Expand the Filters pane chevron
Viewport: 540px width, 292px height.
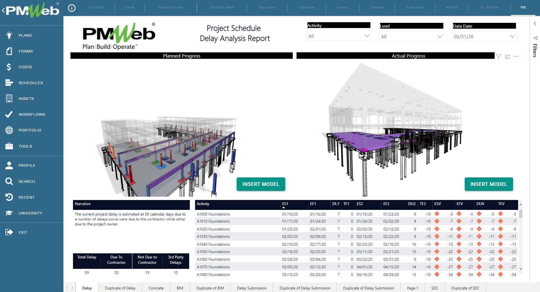click(535, 24)
